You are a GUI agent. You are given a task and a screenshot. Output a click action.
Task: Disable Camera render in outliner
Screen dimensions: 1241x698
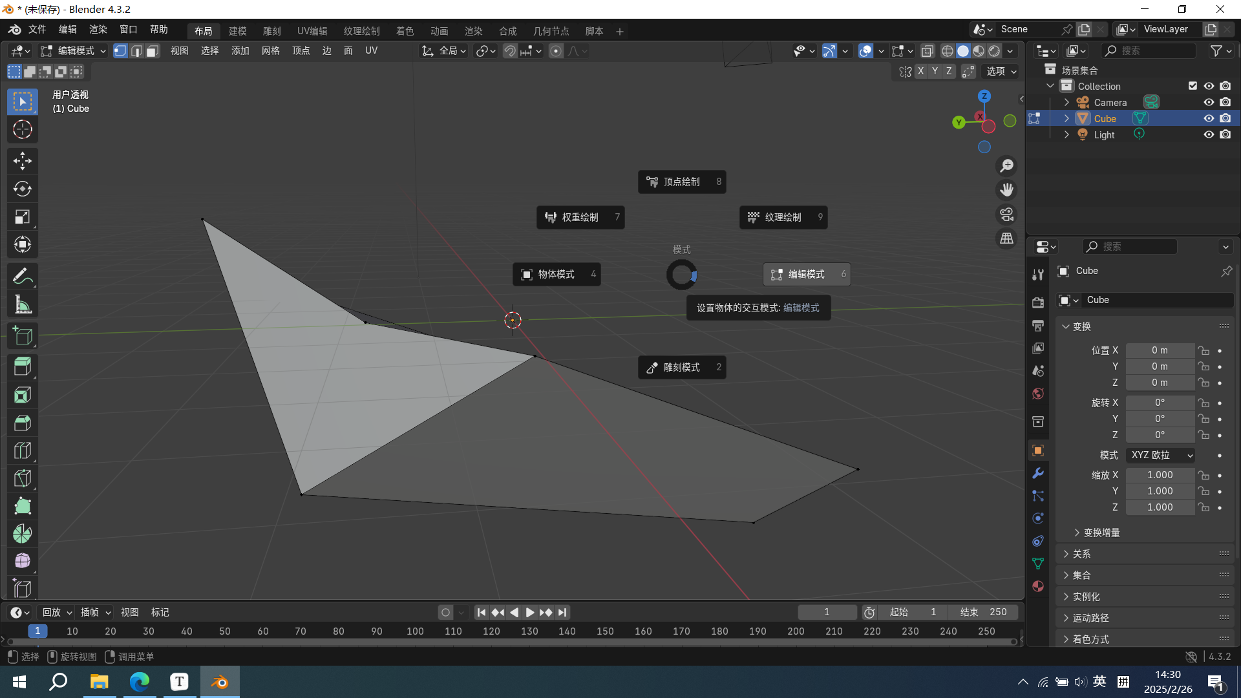click(x=1225, y=102)
